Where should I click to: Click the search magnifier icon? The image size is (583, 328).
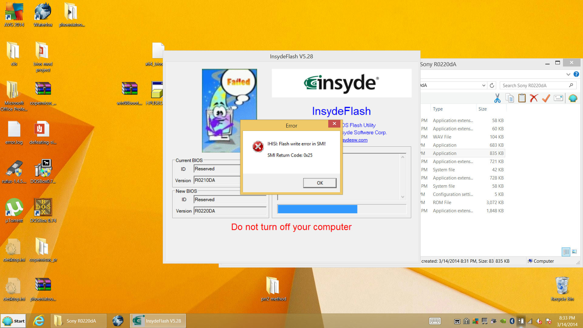tap(571, 85)
